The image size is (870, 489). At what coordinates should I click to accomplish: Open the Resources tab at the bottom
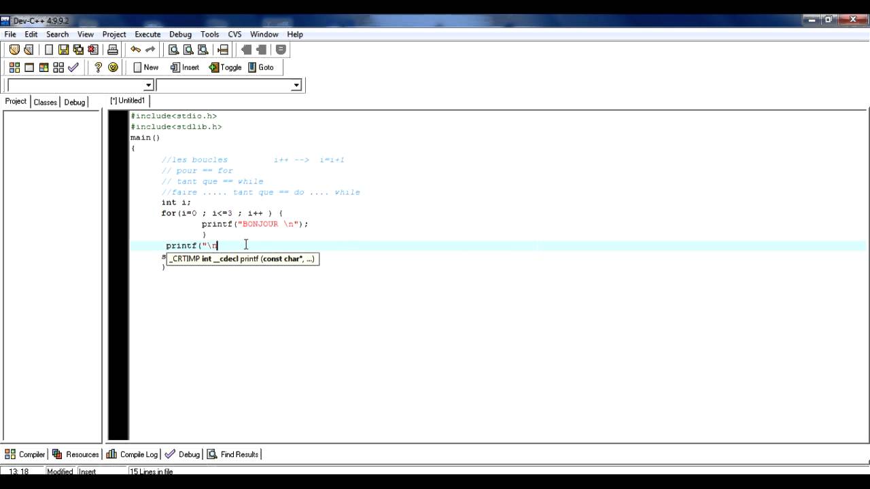pyautogui.click(x=75, y=454)
